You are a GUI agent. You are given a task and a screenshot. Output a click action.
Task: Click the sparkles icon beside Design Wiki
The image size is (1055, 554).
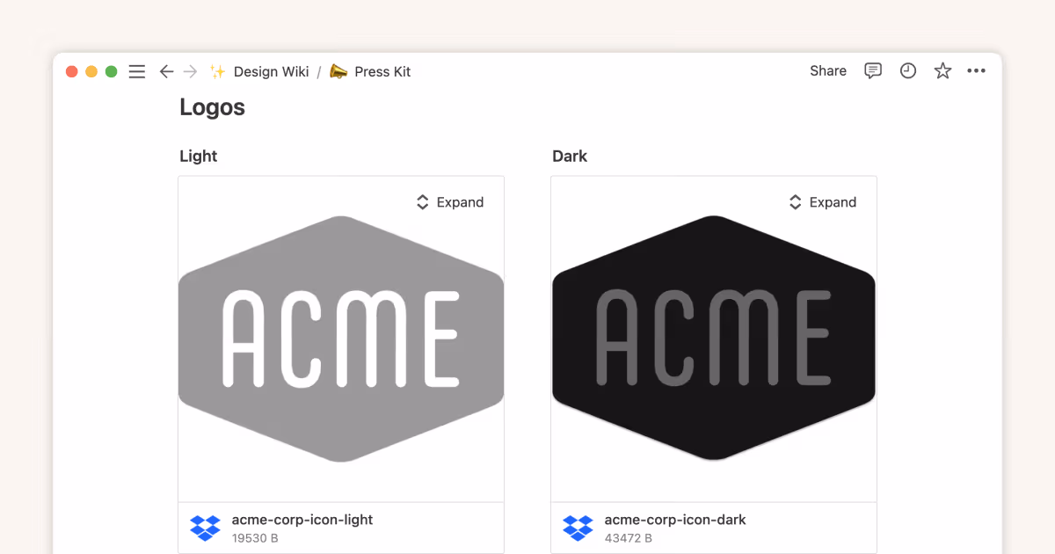216,71
